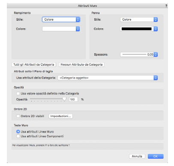Viewport: 174px width, 166px height.
Task: Click the help question mark icon
Action: tap(166, 6)
